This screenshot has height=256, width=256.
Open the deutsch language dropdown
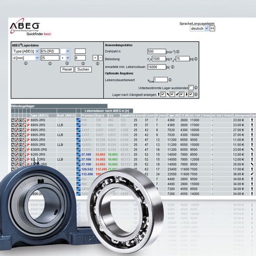coord(199,28)
